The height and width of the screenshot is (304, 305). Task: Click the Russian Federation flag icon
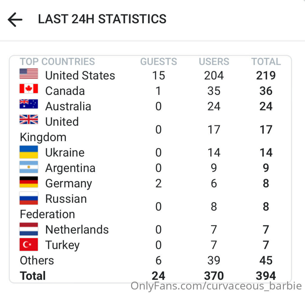pyautogui.click(x=29, y=198)
